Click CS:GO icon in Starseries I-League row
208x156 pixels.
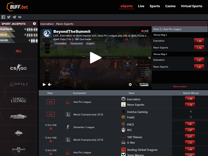[x=68, y=127]
